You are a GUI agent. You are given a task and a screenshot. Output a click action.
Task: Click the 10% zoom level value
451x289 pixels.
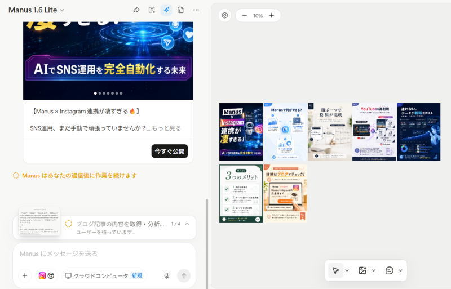pyautogui.click(x=258, y=16)
